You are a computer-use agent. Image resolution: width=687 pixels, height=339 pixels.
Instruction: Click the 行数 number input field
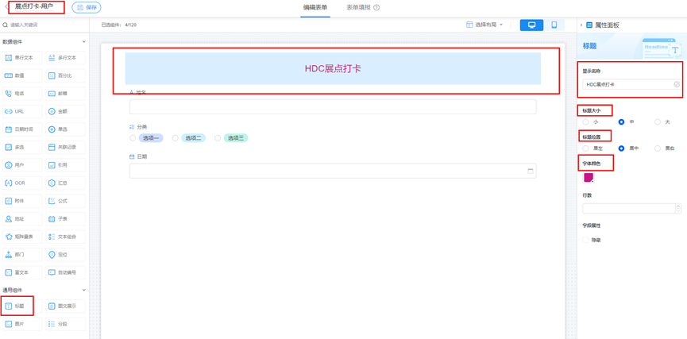tap(629, 208)
